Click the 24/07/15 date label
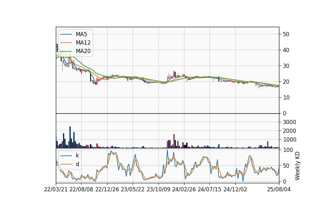The height and width of the screenshot is (223, 310). [x=210, y=189]
